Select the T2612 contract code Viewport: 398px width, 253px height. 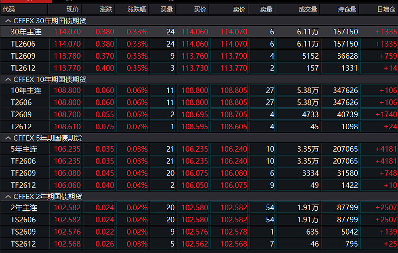[21, 126]
